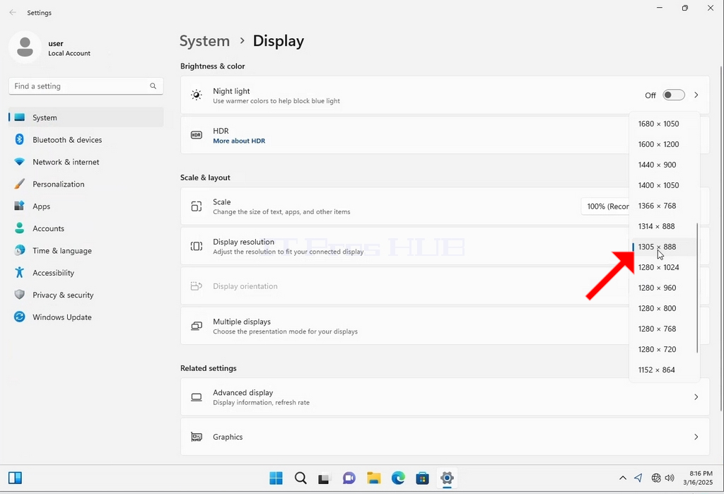Expand the Graphics row chevron
This screenshot has height=494, width=724.
tap(696, 437)
